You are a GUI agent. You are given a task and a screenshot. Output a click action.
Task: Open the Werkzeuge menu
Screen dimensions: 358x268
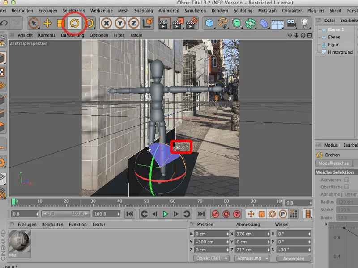pos(102,10)
